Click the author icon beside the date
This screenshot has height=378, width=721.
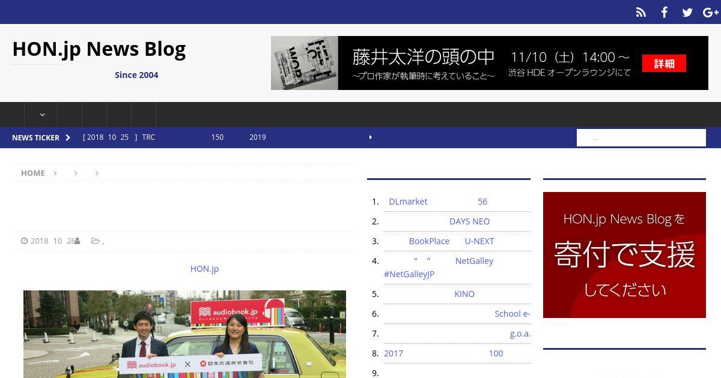coord(78,241)
